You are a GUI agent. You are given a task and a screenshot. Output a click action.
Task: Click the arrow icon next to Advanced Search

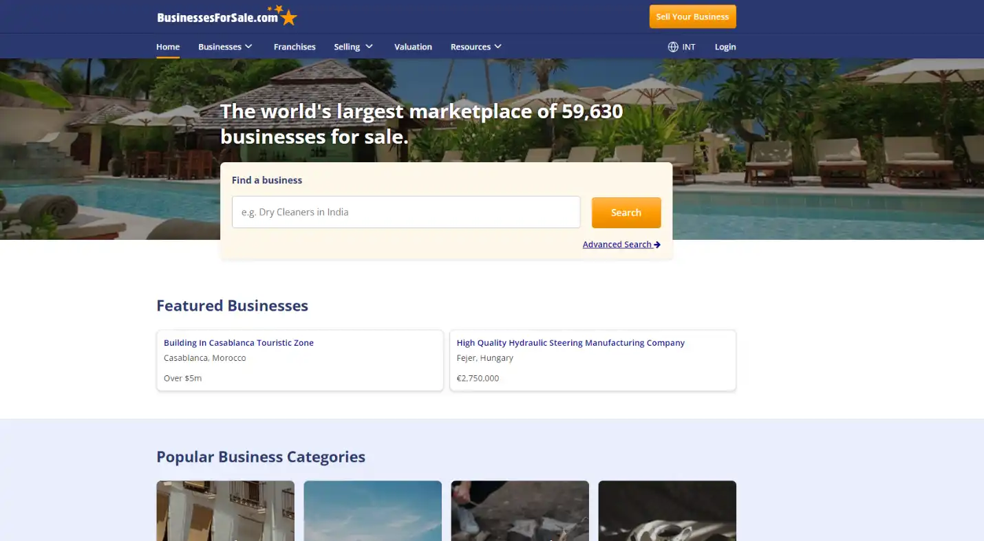[x=657, y=245]
